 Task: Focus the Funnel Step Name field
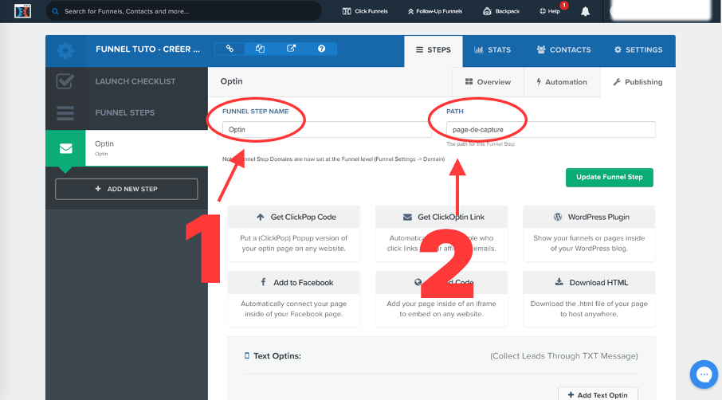(327, 129)
